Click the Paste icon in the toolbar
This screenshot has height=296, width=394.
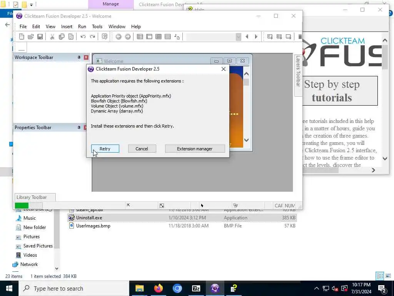point(71,37)
